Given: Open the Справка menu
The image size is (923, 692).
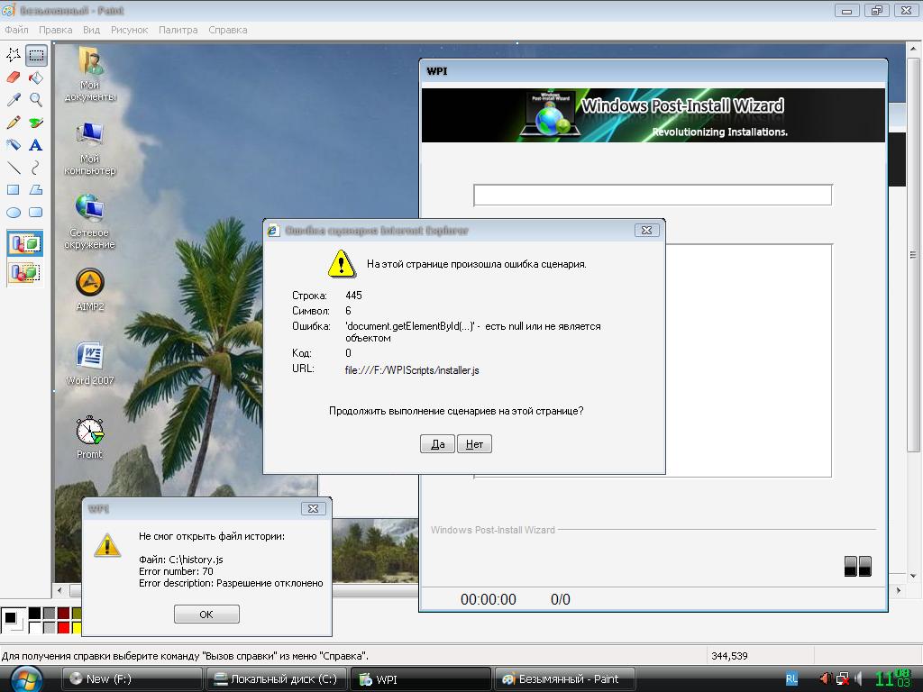Looking at the screenshot, I should pos(228,30).
